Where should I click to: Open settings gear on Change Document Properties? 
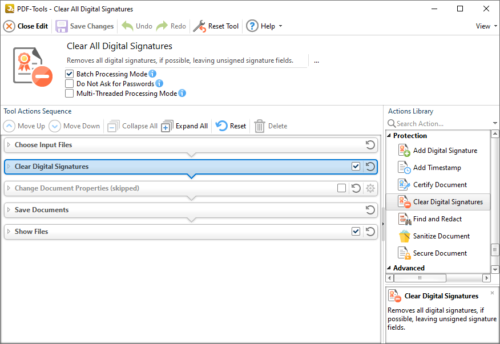coord(370,188)
